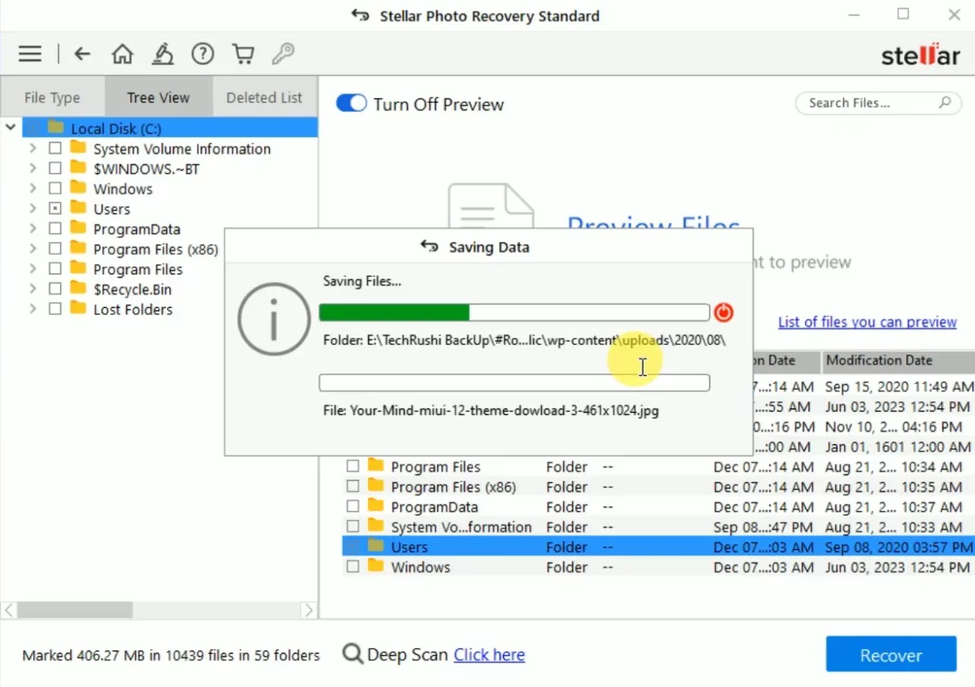The height and width of the screenshot is (687, 975).
Task: Expand the Users folder in tree
Action: coord(32,210)
